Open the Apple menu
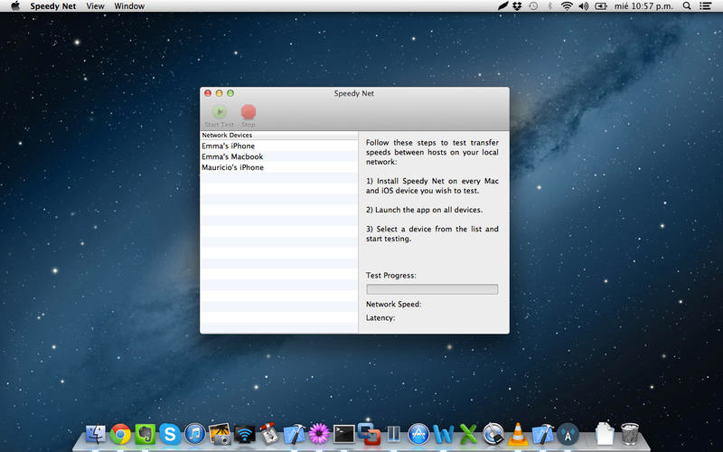The image size is (723, 452). coord(15,6)
